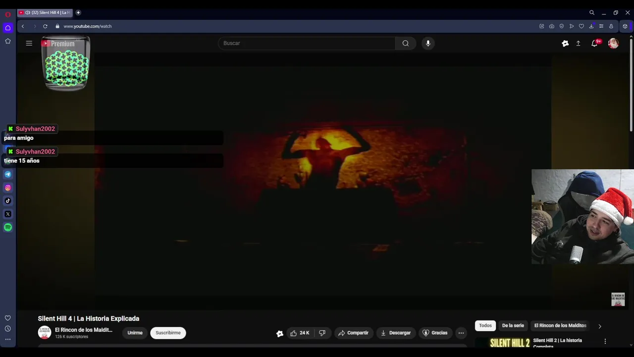Click the Unirme join button
Screen dimensions: 634x357
[135, 333]
